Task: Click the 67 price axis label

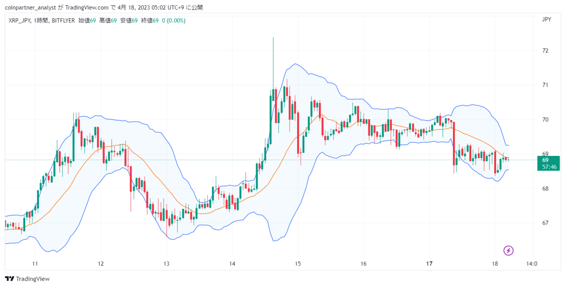Action: (545, 223)
